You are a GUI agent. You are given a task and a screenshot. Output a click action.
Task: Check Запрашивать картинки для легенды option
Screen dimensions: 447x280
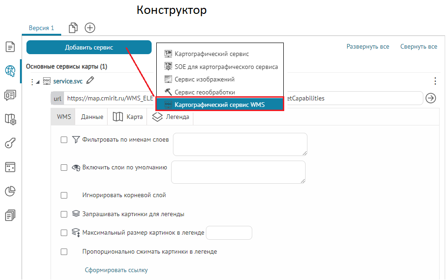pyautogui.click(x=64, y=214)
